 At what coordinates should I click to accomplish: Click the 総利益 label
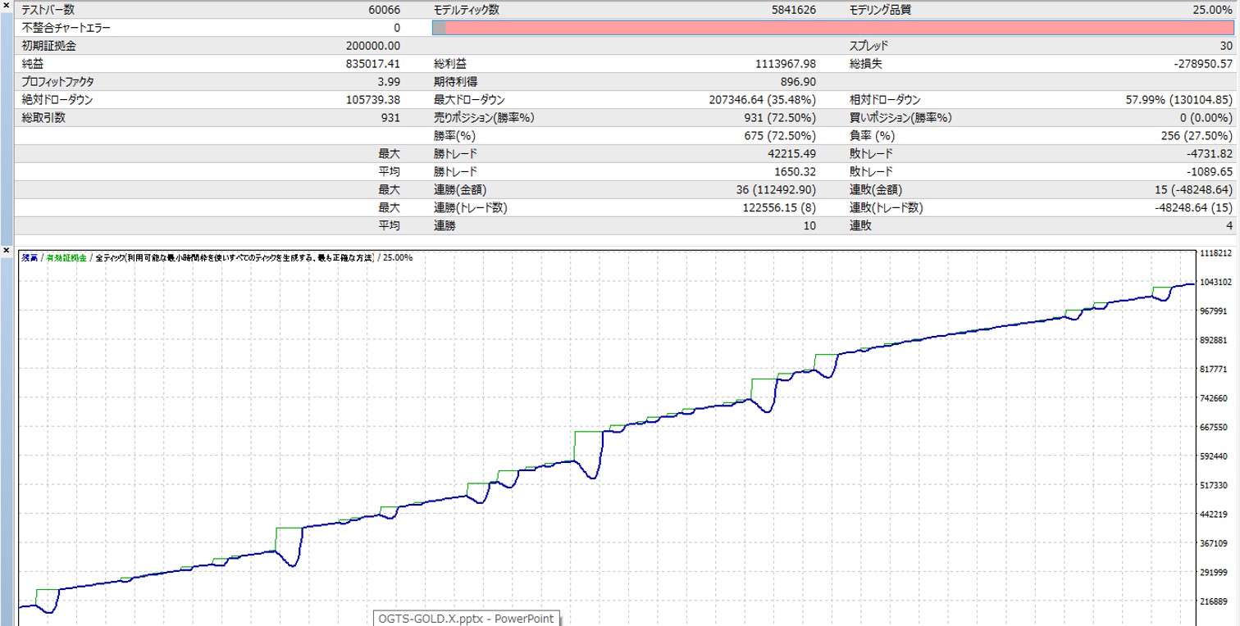pyautogui.click(x=450, y=64)
